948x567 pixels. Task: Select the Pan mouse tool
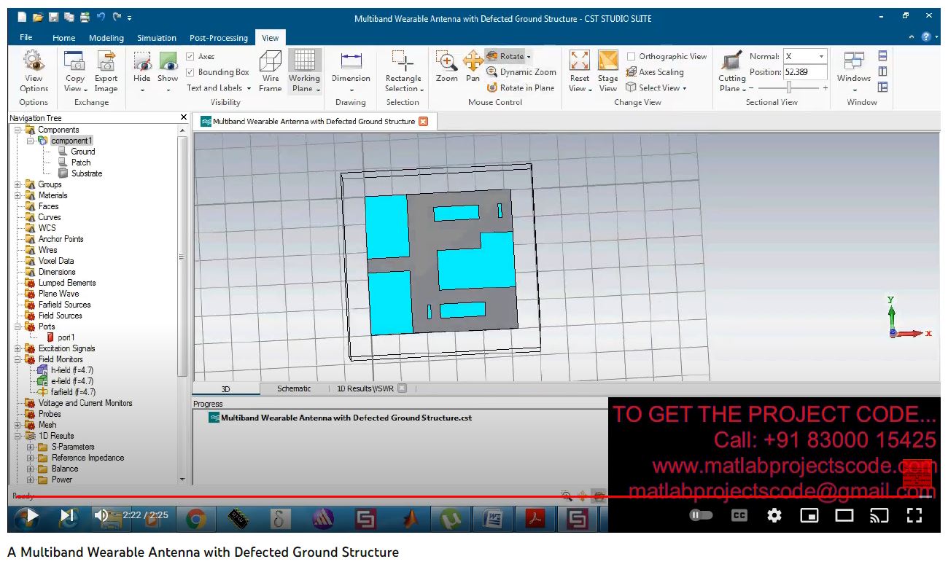(x=473, y=67)
